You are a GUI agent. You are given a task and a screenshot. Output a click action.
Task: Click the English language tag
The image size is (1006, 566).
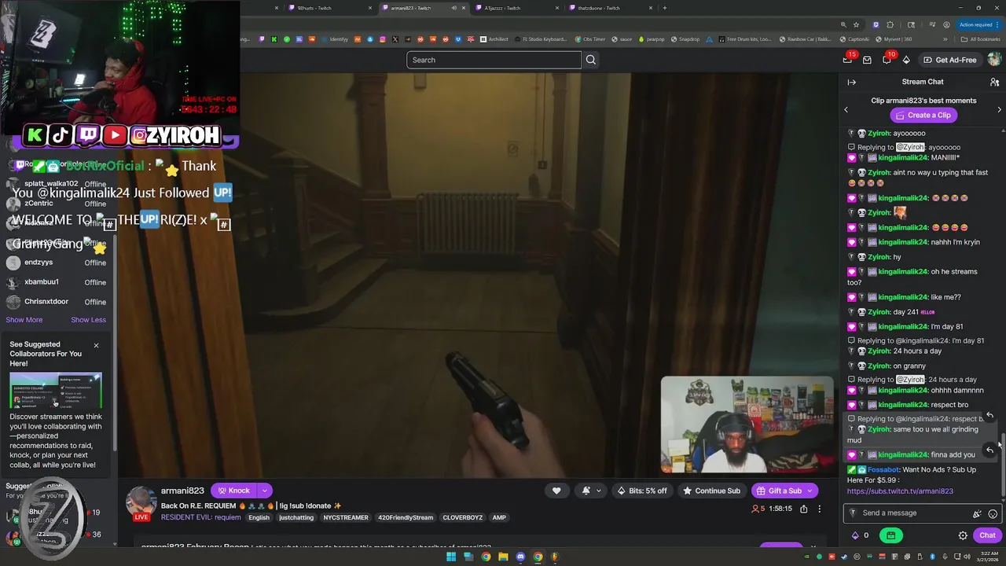(x=259, y=517)
